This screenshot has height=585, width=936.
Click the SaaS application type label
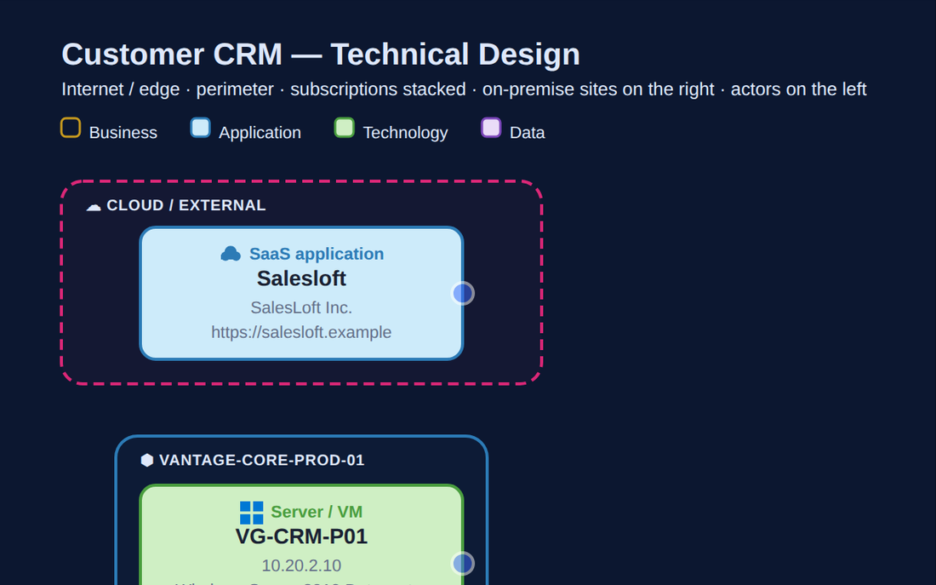[317, 254]
